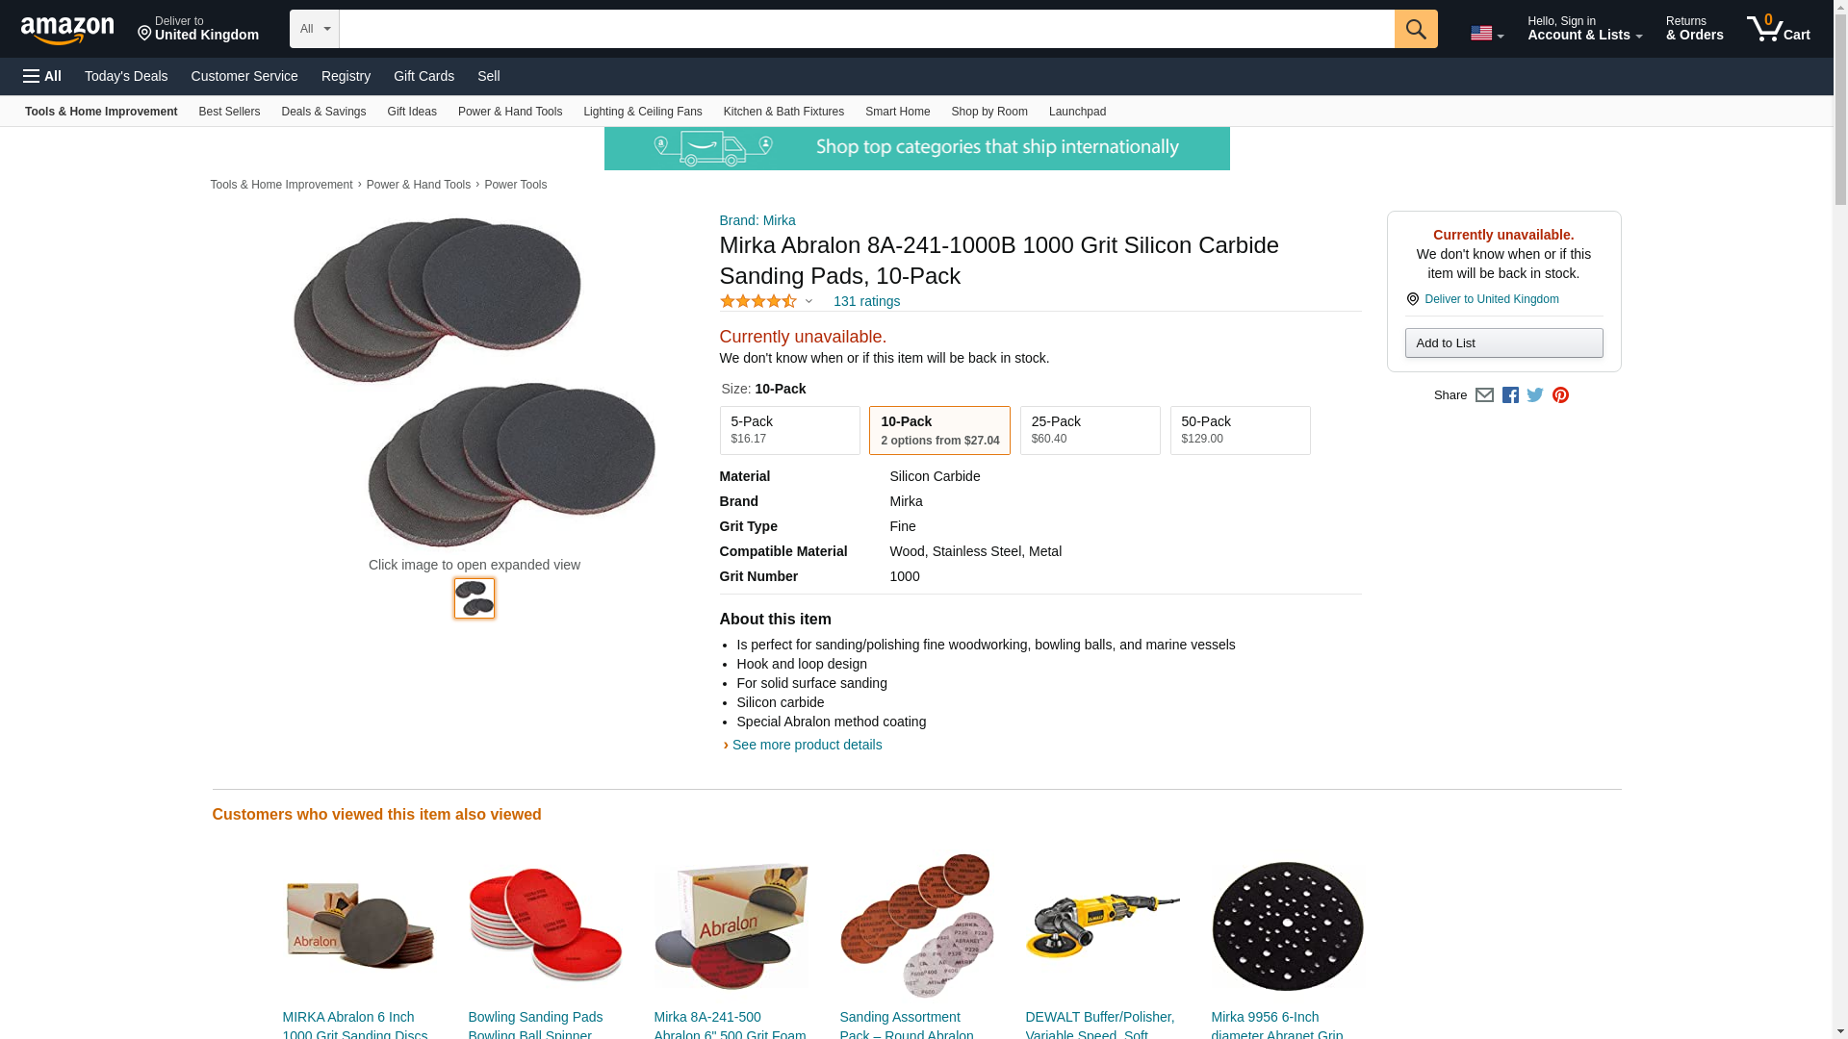Viewport: 1848px width, 1039px height.
Task: Share product on Twitter icon
Action: pyautogui.click(x=1535, y=395)
